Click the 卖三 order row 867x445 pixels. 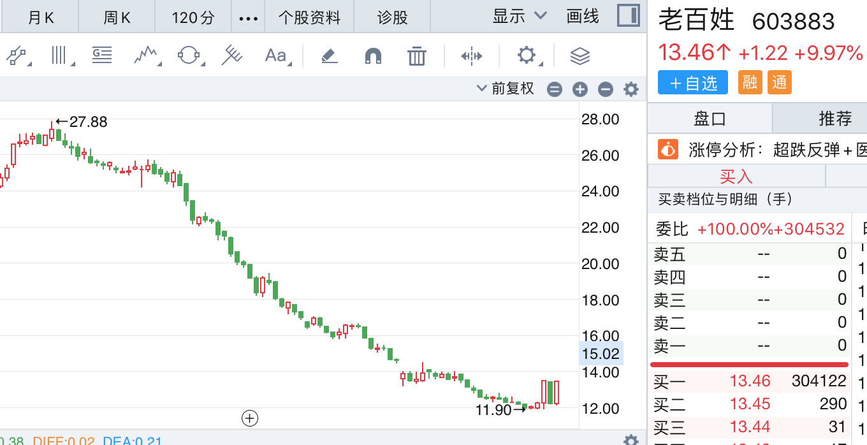pos(750,300)
